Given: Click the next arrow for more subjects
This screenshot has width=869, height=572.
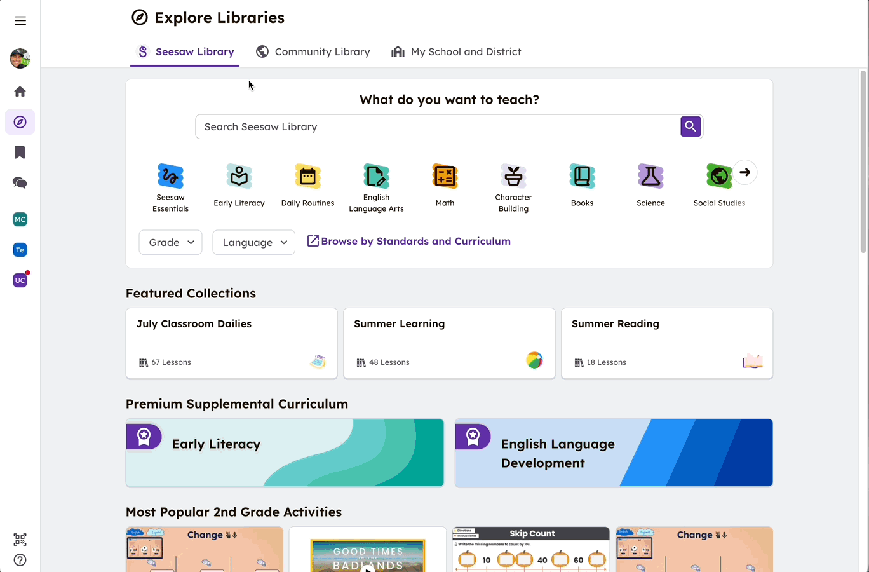Looking at the screenshot, I should coord(744,172).
